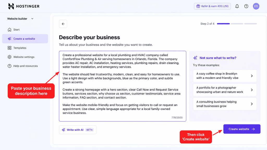Click the sparkle icon beside Create a website
The image size is (267, 150).
[10, 39]
